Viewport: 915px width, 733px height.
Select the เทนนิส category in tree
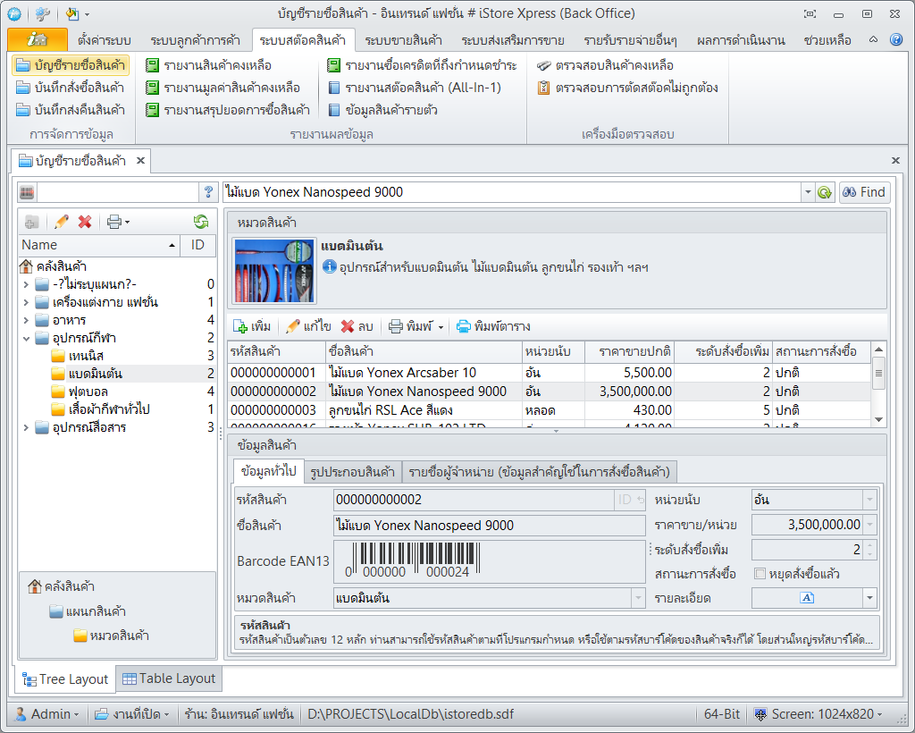point(87,356)
